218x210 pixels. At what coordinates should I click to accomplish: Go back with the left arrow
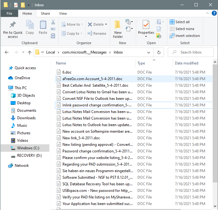click(x=7, y=52)
